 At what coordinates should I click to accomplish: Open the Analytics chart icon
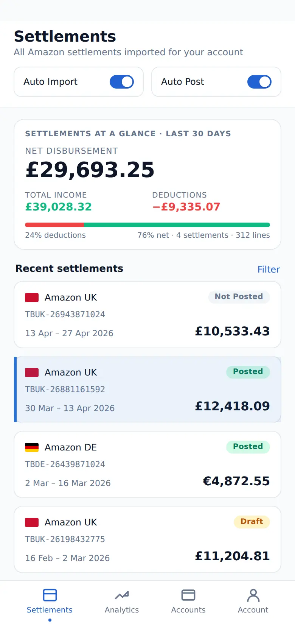click(x=122, y=595)
